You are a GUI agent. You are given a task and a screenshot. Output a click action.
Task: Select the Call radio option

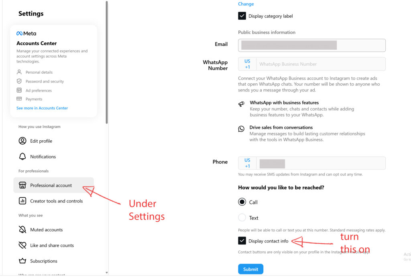[x=242, y=202]
